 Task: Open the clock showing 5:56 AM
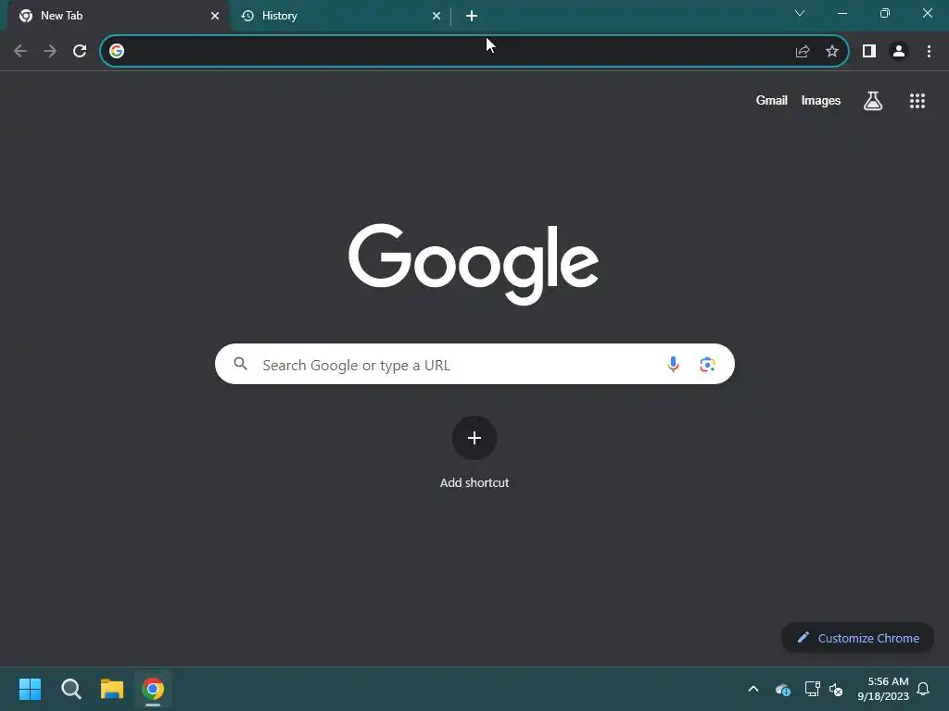(x=883, y=689)
